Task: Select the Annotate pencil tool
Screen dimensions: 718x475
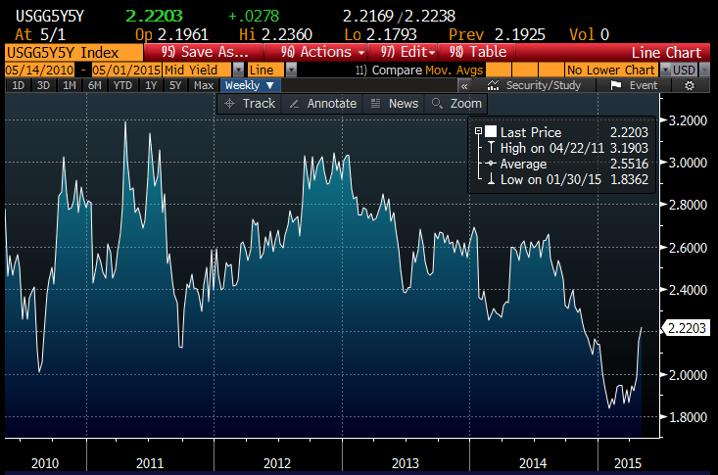Action: coord(324,104)
